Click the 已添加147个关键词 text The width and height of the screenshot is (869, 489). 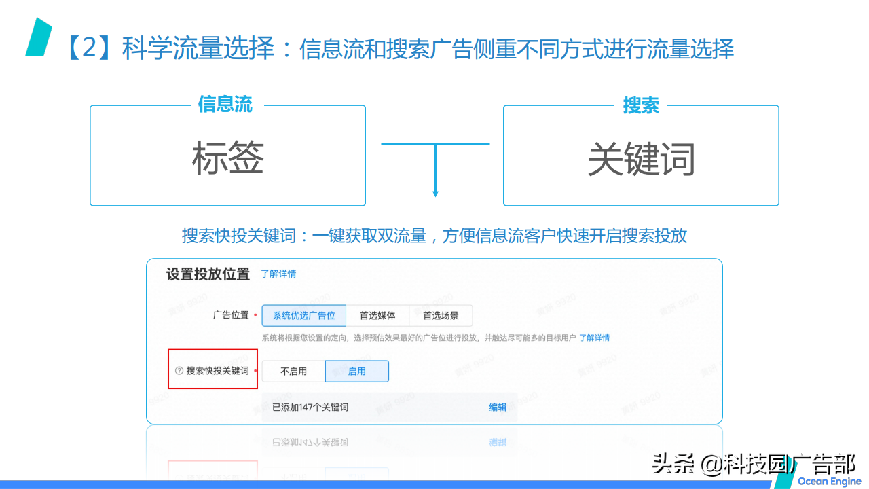[x=310, y=407]
